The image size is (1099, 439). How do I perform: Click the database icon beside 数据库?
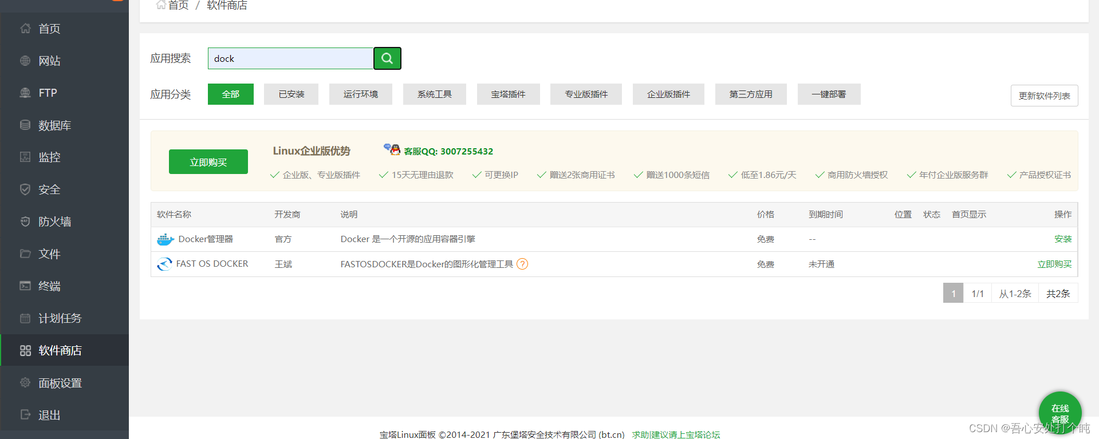click(x=25, y=125)
